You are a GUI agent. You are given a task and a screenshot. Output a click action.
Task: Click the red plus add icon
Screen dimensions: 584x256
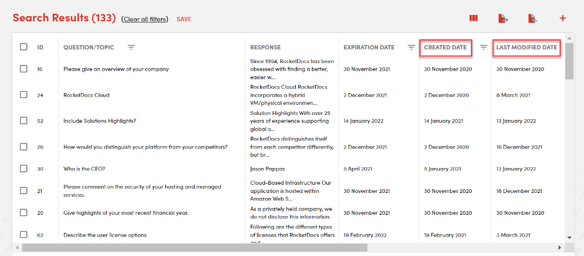click(x=563, y=18)
